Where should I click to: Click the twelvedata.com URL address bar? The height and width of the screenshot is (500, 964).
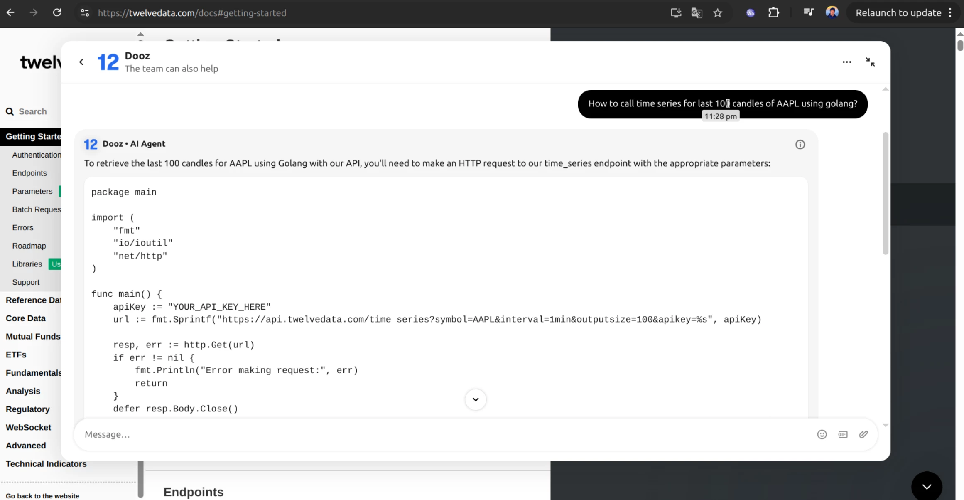pyautogui.click(x=192, y=13)
